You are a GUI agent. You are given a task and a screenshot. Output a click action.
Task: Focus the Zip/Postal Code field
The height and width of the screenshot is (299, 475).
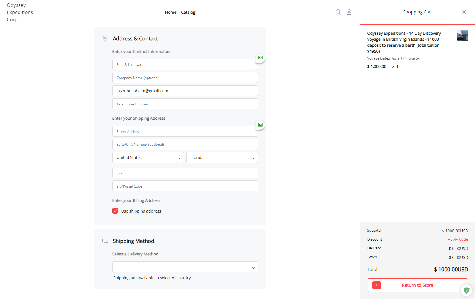tap(185, 186)
